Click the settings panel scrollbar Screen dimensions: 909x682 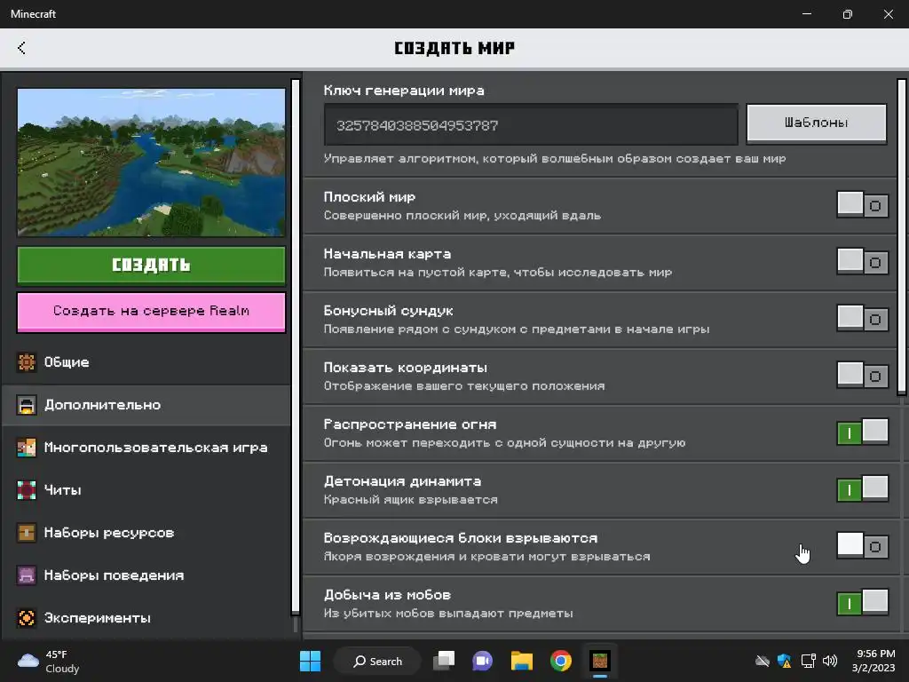tap(902, 238)
